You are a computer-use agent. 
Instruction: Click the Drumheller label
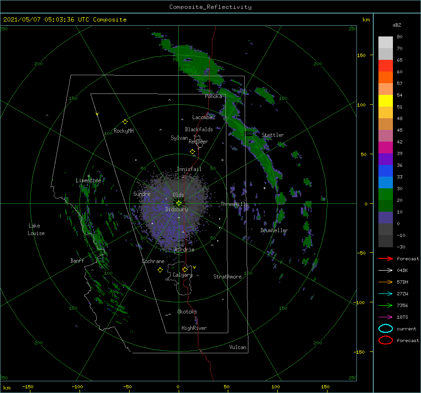274,230
